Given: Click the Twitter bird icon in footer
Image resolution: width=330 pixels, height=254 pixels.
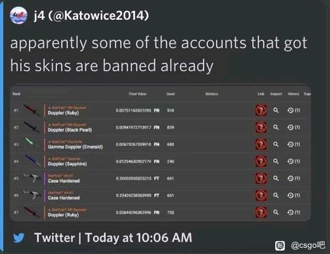Looking at the screenshot, I should point(18,238).
